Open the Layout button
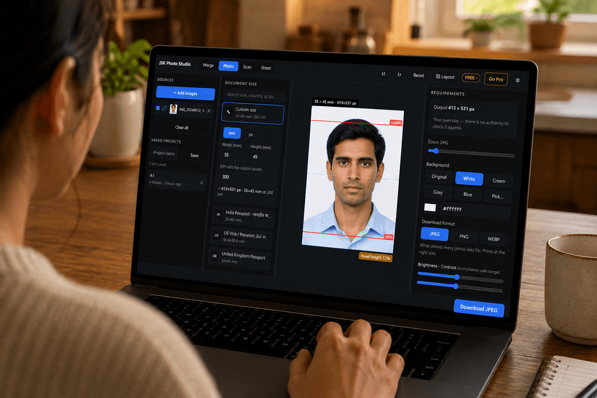This screenshot has width=597, height=398. [445, 77]
